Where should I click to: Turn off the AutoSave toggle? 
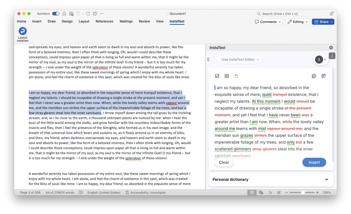pos(56,14)
